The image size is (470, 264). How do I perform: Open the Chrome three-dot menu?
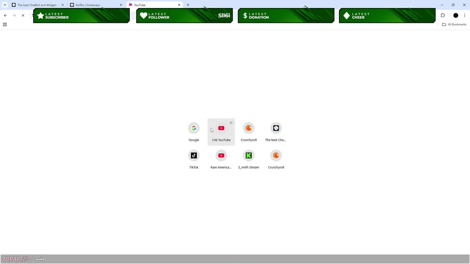[464, 15]
